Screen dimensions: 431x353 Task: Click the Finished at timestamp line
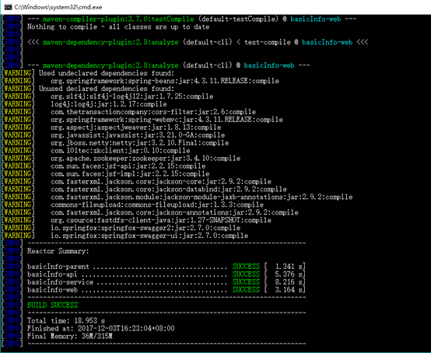[101, 328]
